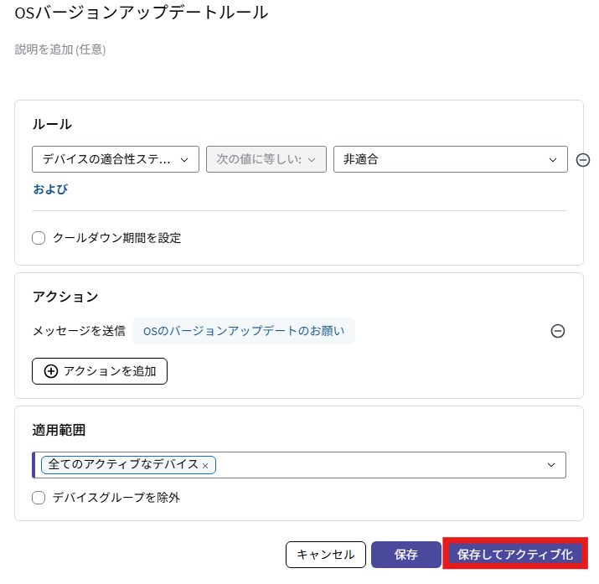Expand the 適用範囲 device group chevron
The image size is (599, 584).
(x=551, y=465)
